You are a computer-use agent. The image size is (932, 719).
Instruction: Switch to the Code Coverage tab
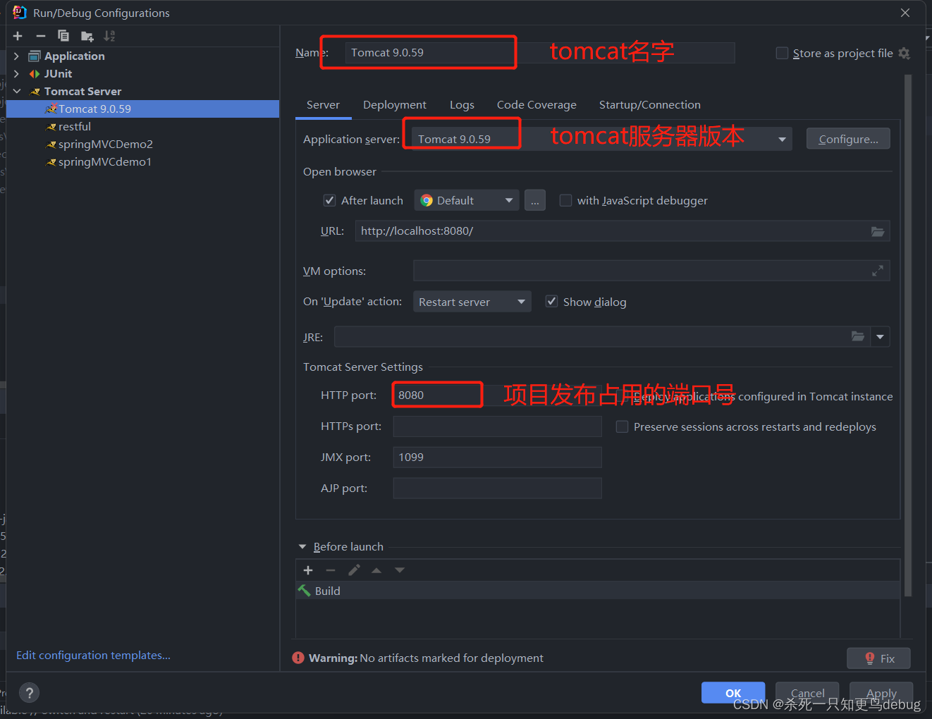point(536,105)
